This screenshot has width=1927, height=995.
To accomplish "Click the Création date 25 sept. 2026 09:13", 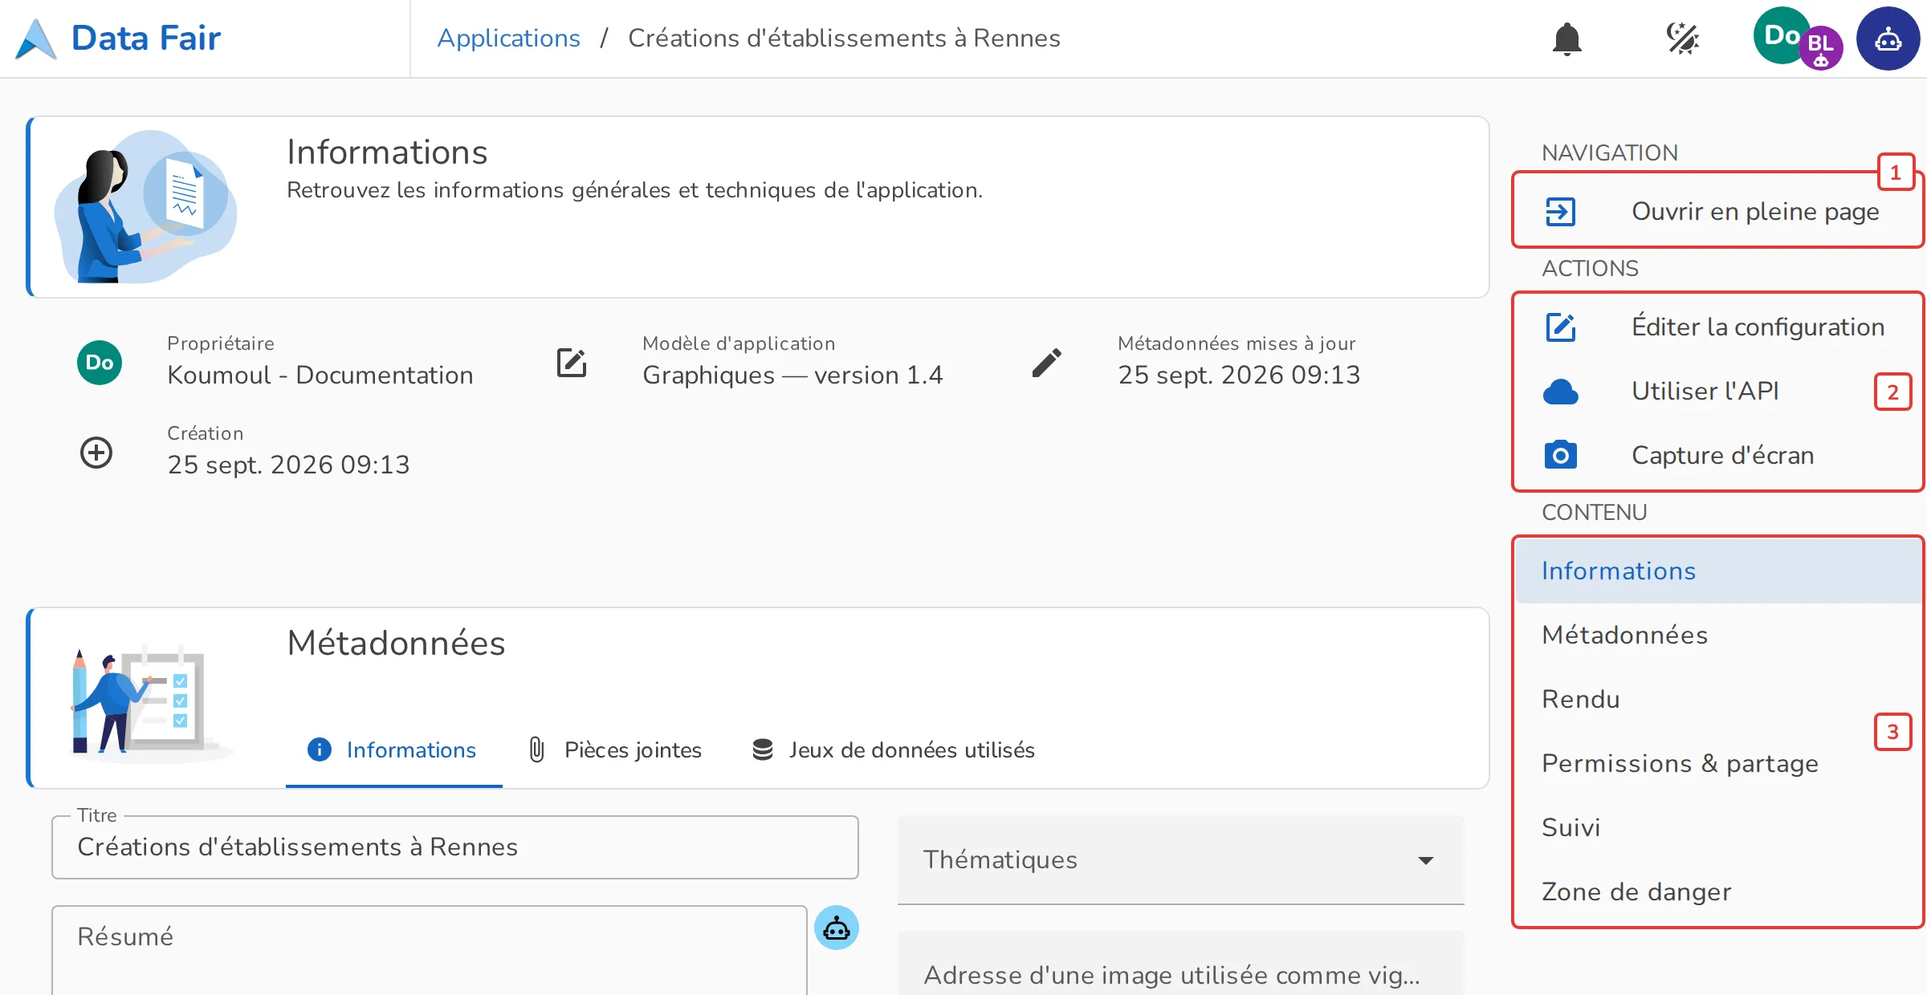I will pyautogui.click(x=288, y=465).
